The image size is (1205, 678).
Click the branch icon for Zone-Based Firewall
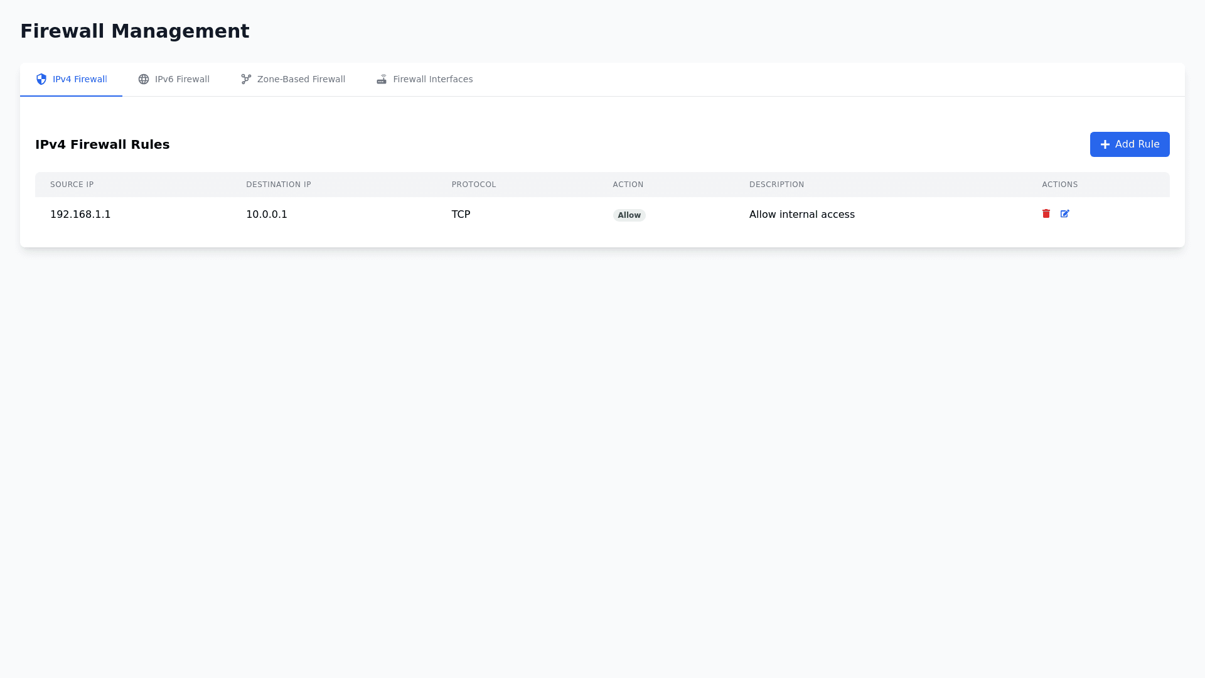click(246, 79)
